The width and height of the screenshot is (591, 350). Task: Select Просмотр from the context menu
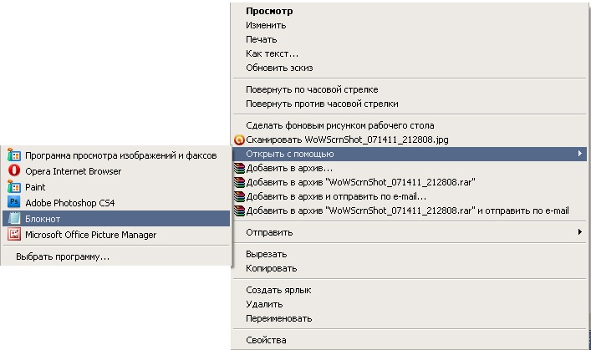point(269,11)
